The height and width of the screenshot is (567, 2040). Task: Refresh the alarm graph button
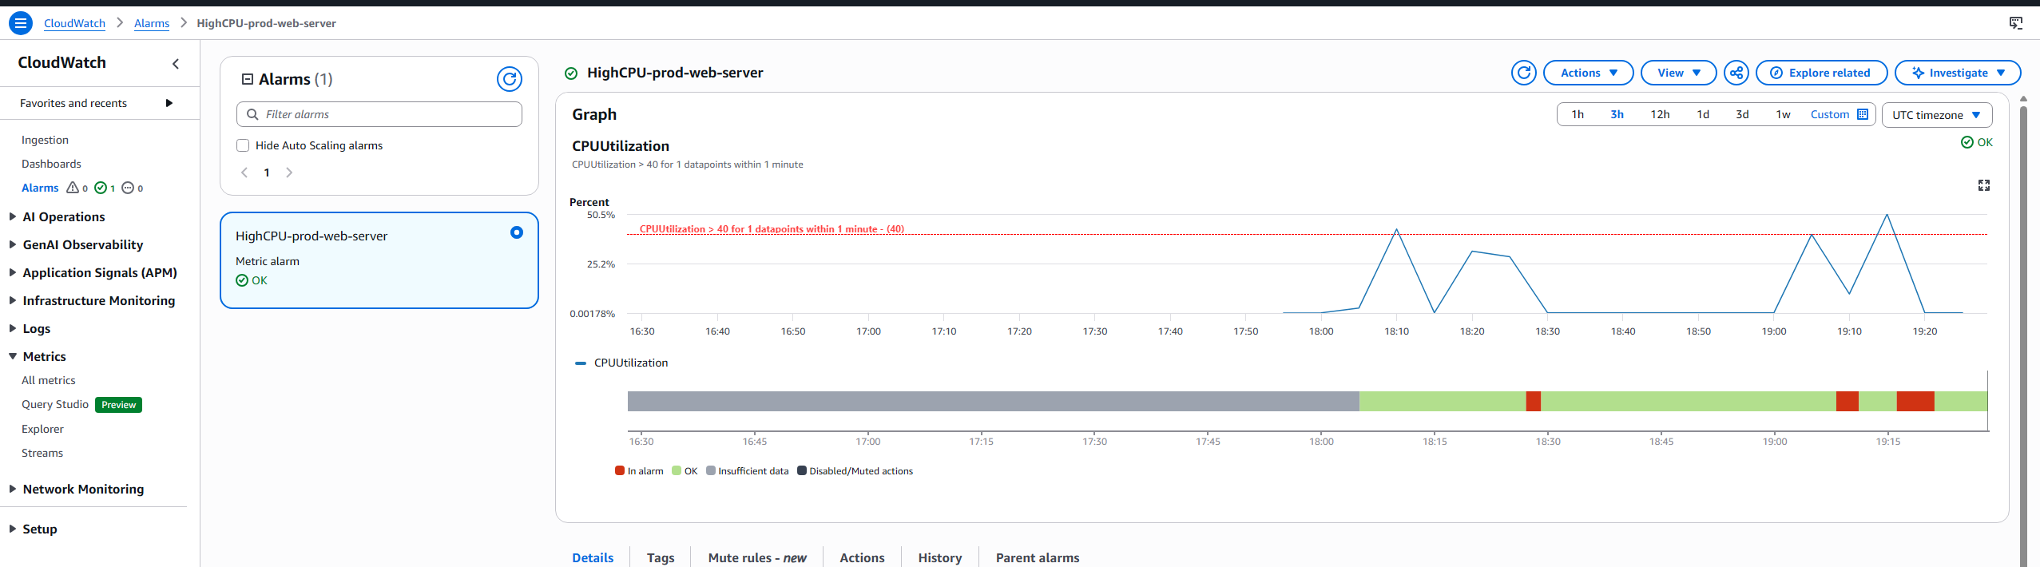(1524, 73)
